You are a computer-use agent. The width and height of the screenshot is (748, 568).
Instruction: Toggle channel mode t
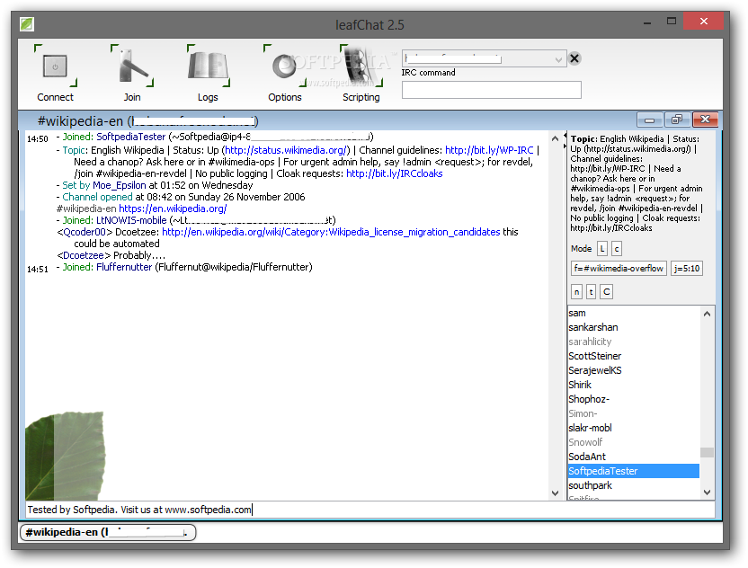pos(591,291)
